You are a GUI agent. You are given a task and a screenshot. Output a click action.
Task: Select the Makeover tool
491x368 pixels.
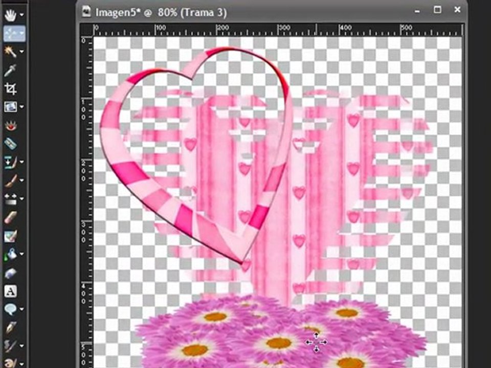coord(10,144)
